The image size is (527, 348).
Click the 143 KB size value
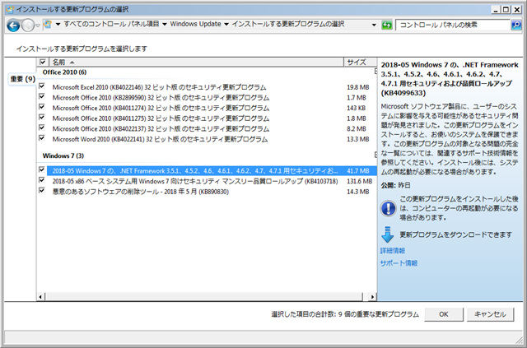(357, 108)
